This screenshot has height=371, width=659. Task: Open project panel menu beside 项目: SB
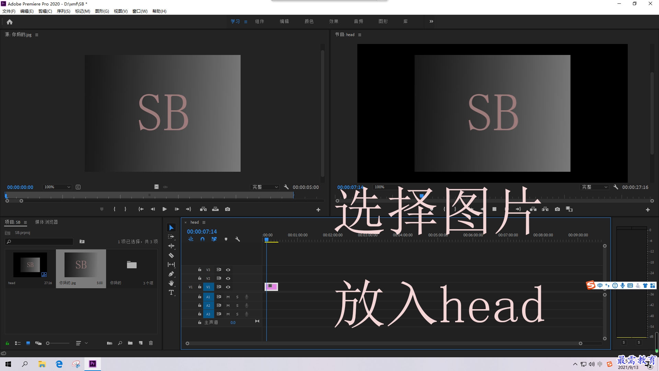point(25,222)
